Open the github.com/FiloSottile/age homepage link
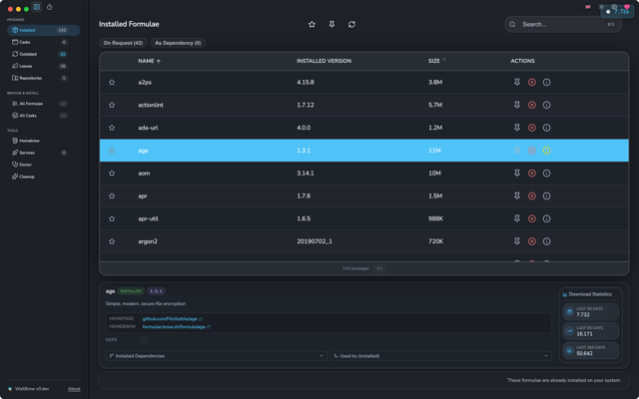Viewport: 639px width, 399px height. click(x=172, y=319)
